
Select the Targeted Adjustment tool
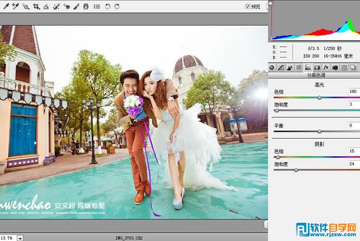pos(25,7)
